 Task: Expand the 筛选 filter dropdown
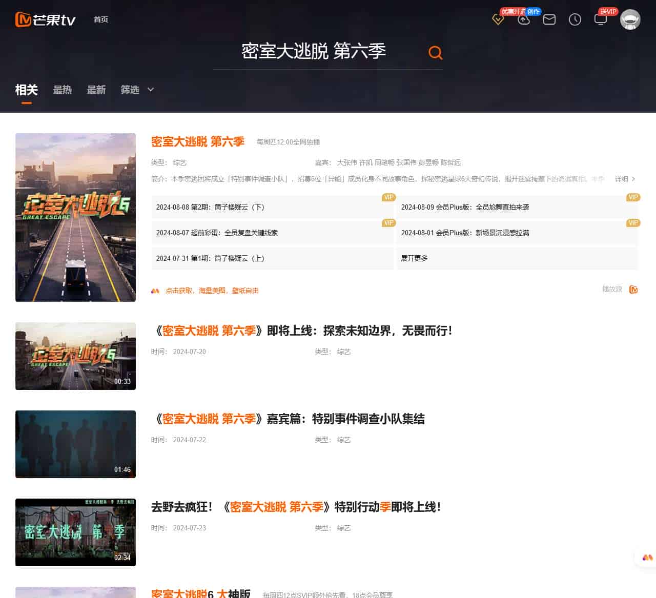click(137, 90)
